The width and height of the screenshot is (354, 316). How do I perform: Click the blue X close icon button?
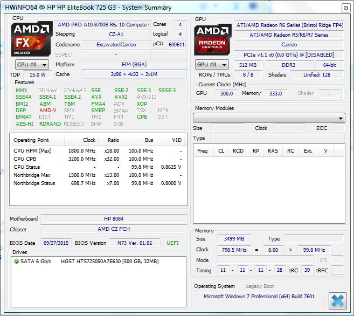click(x=338, y=300)
